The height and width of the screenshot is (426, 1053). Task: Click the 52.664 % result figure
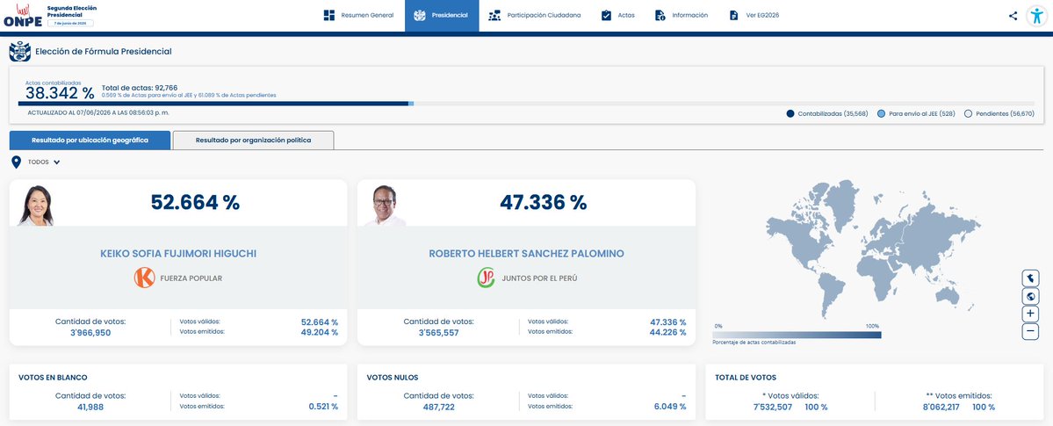195,202
